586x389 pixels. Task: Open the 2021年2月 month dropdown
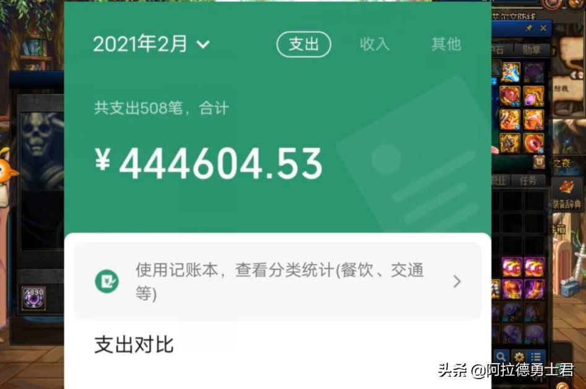(x=151, y=44)
